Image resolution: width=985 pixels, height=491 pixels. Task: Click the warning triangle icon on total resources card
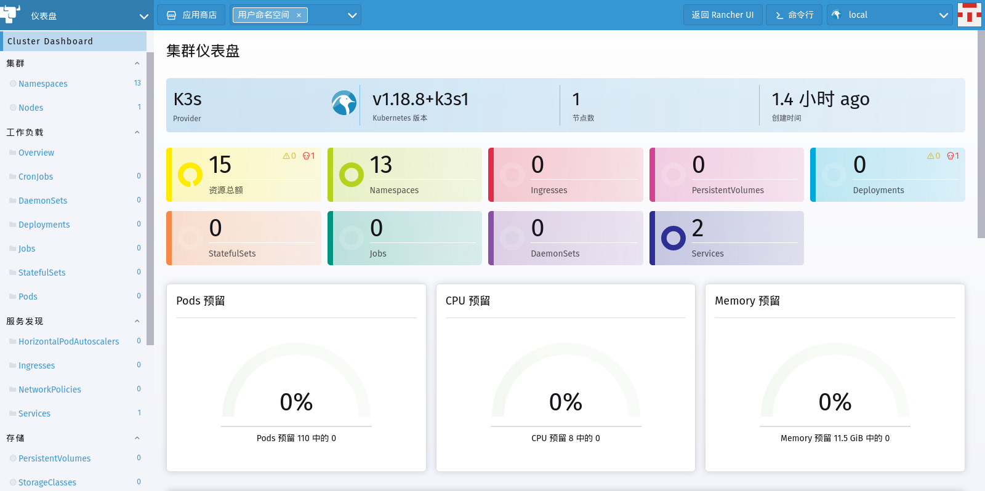[286, 156]
